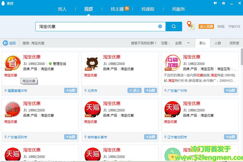
Task: Click the 省 group avatar thumbnail
Action: pos(12,63)
